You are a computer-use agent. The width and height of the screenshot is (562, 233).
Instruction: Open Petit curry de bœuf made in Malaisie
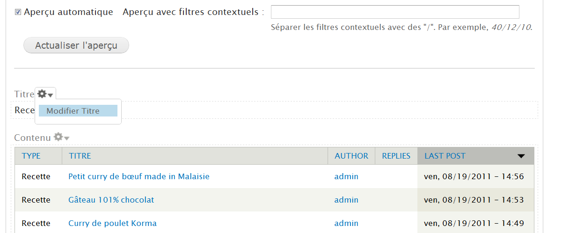(139, 176)
